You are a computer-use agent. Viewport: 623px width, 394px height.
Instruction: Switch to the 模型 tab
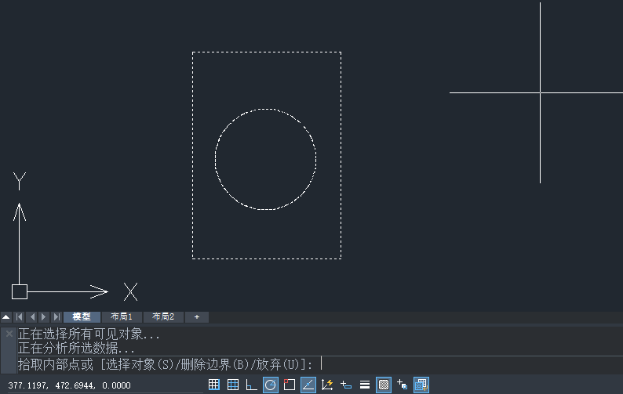(82, 316)
